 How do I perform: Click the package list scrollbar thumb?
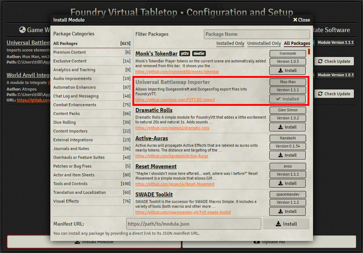click(x=309, y=51)
